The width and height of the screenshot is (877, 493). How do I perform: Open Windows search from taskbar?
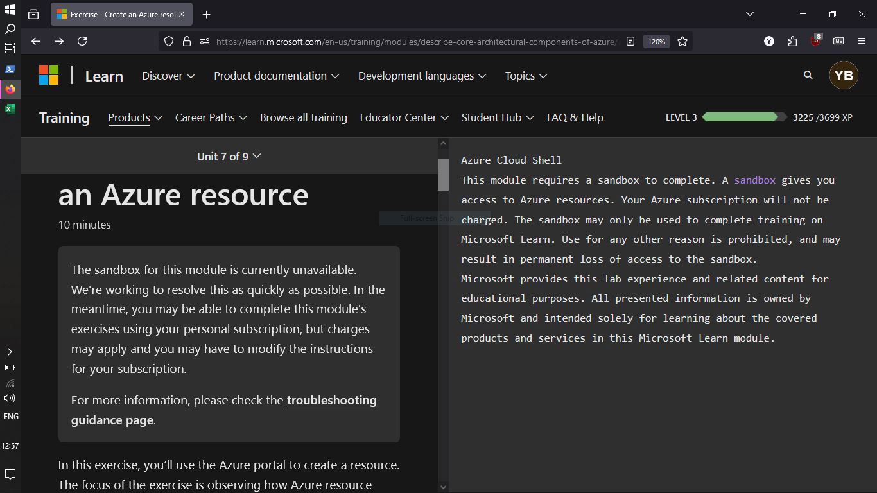point(10,29)
